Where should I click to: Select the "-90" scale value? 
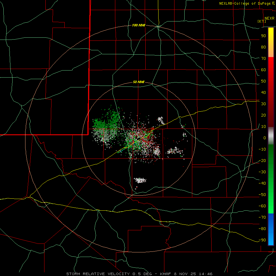[x=262, y=240]
